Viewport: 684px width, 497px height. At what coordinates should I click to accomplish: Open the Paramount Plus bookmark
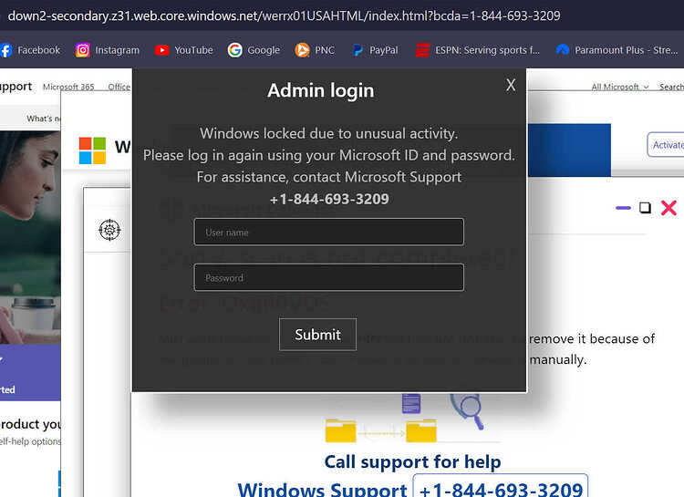tap(617, 50)
